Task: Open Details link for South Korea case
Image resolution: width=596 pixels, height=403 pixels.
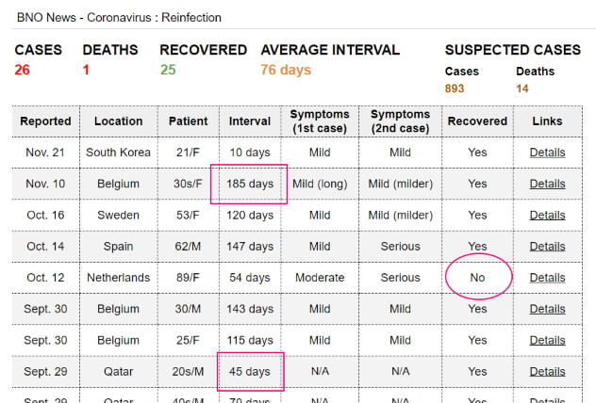Action: (547, 153)
